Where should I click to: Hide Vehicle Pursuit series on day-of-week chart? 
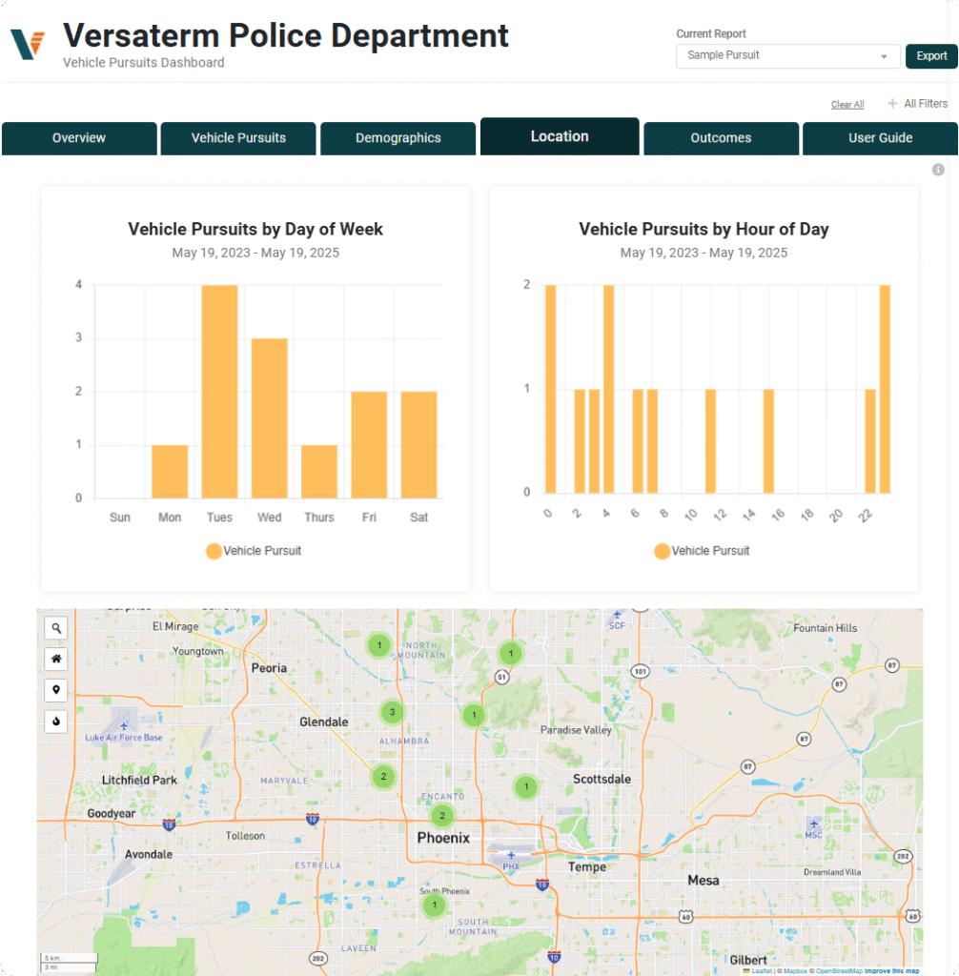tap(254, 551)
